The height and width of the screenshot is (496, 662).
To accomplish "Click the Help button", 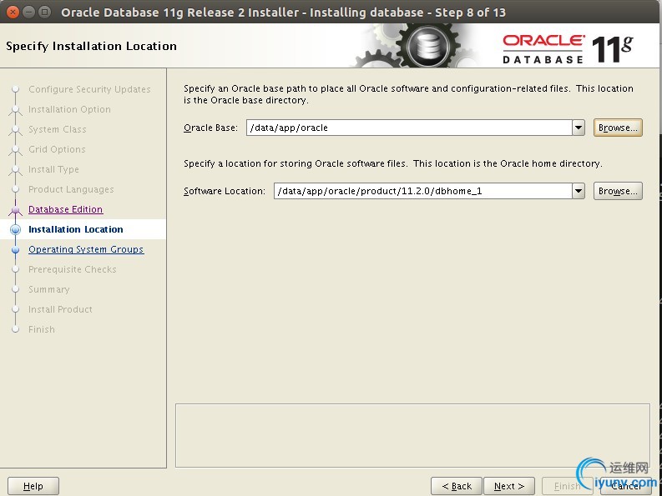I will (x=33, y=486).
